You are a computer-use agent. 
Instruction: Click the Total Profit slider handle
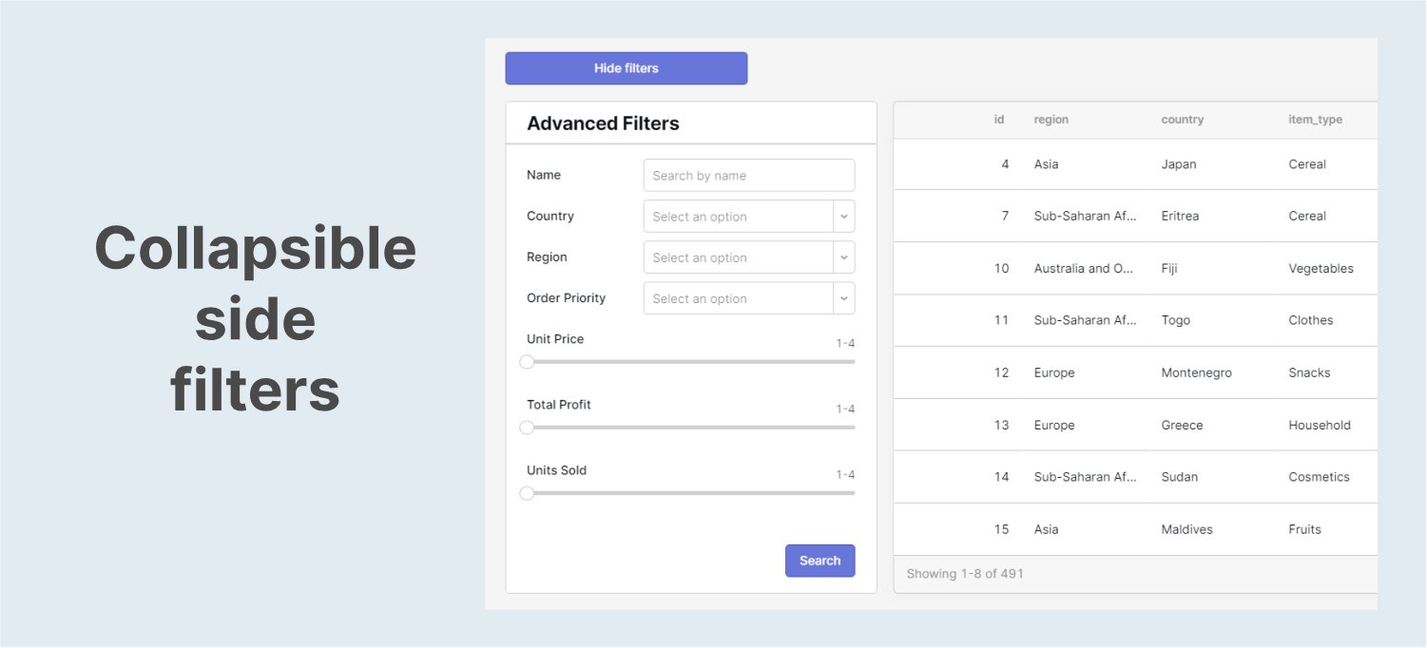pos(528,428)
